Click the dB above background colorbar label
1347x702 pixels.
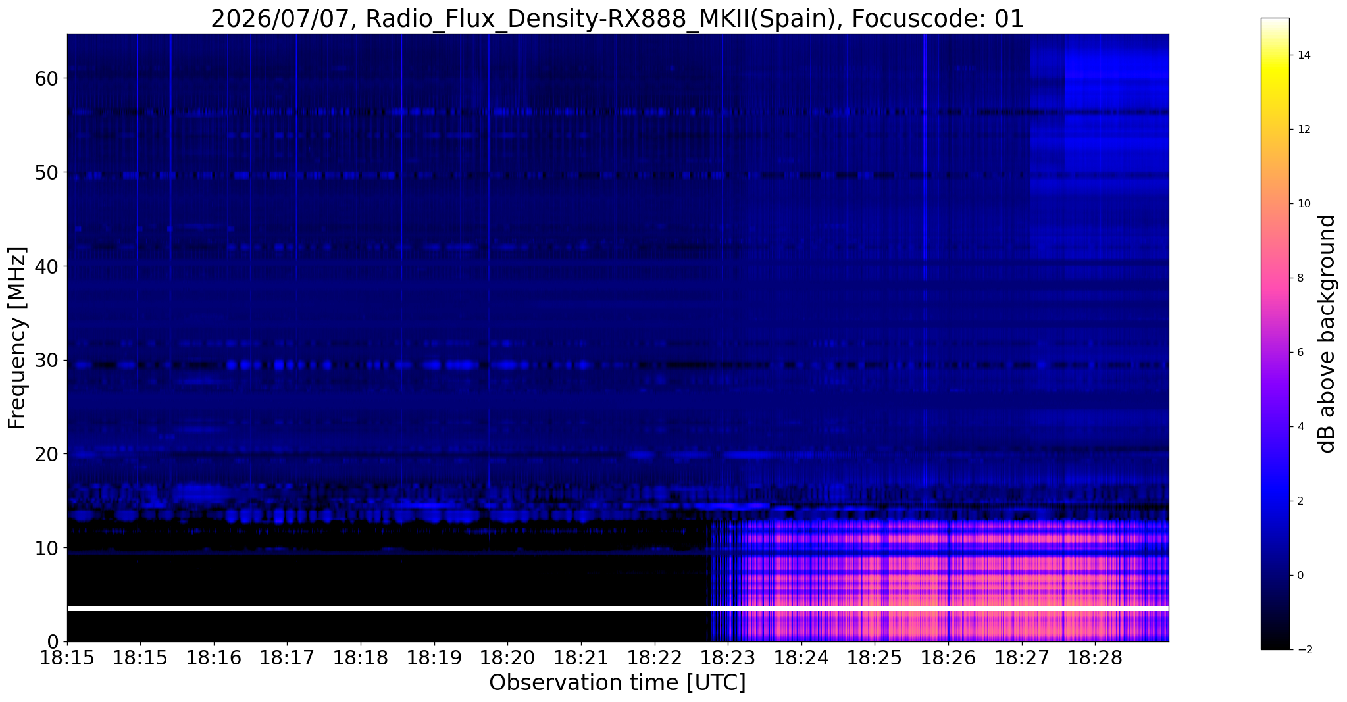1327,334
